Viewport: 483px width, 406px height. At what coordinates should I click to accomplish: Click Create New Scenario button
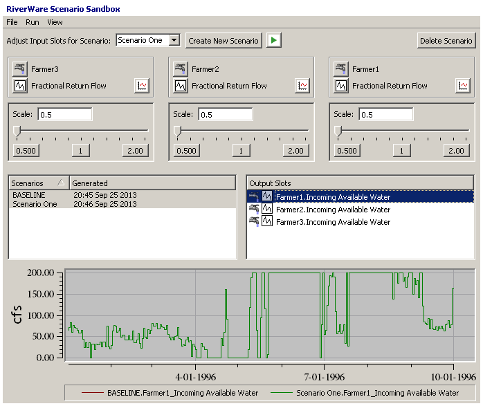tap(224, 41)
